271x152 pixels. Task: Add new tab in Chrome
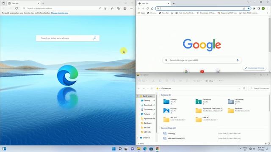174,3
